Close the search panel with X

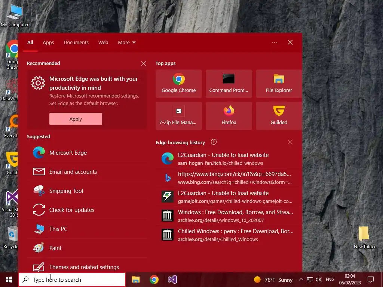pos(290,42)
